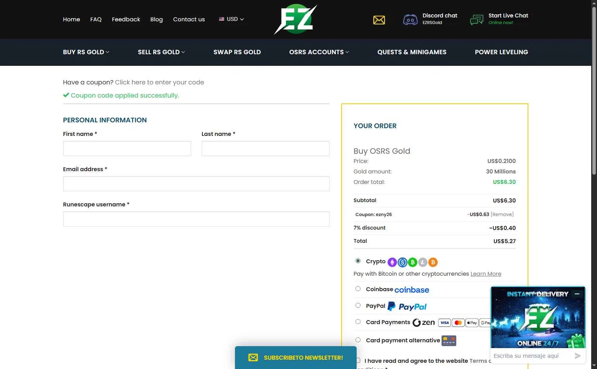Viewport: 597px width, 369px height.
Task: Click the green 'US$6.30' order total
Action: tap(504, 182)
